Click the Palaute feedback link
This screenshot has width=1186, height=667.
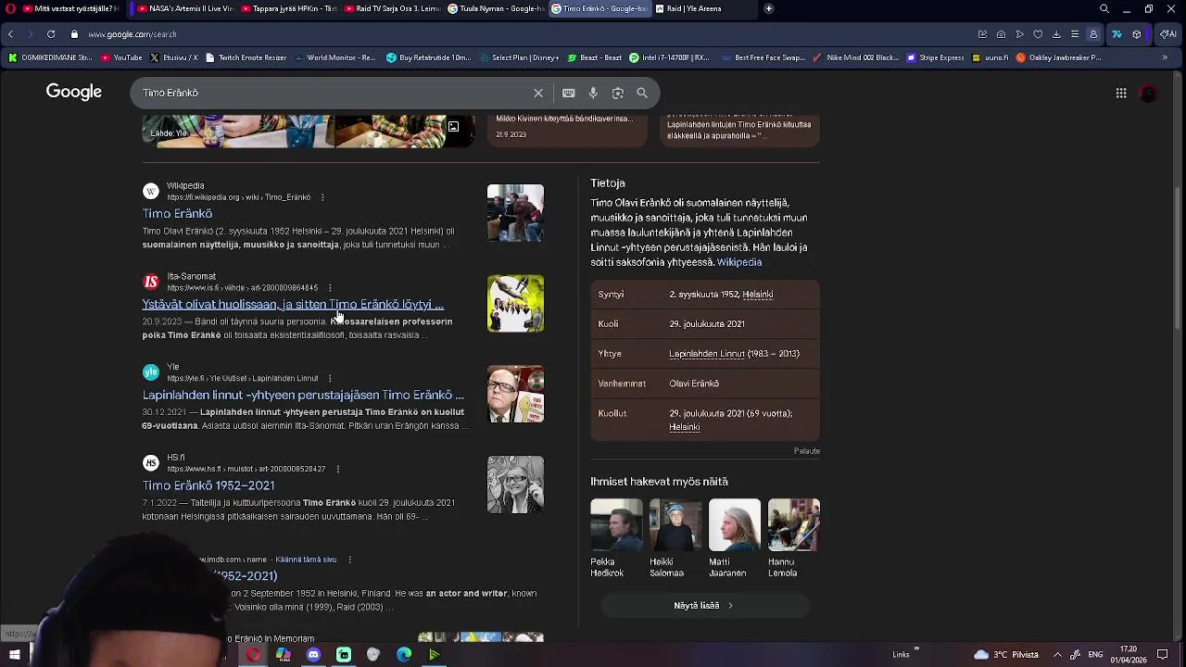point(807,451)
